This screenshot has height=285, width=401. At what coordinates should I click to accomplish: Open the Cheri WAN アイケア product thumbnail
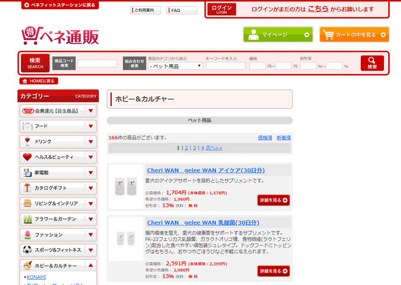tap(126, 187)
